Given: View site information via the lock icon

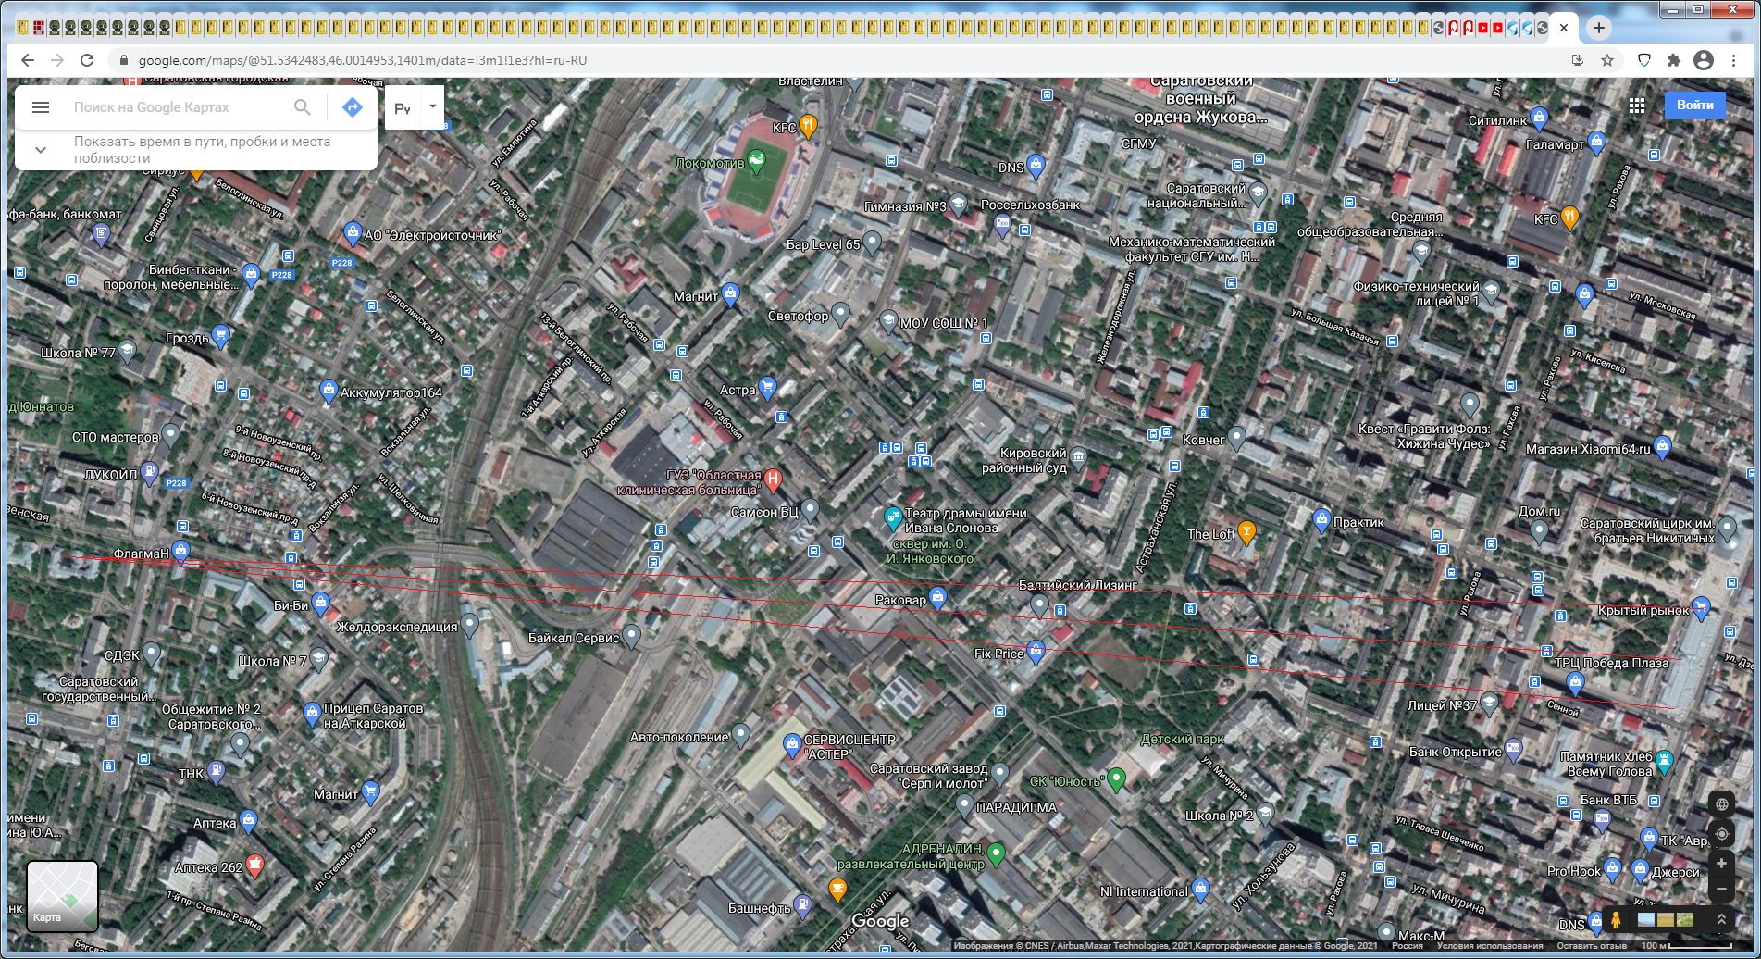Looking at the screenshot, I should [123, 60].
